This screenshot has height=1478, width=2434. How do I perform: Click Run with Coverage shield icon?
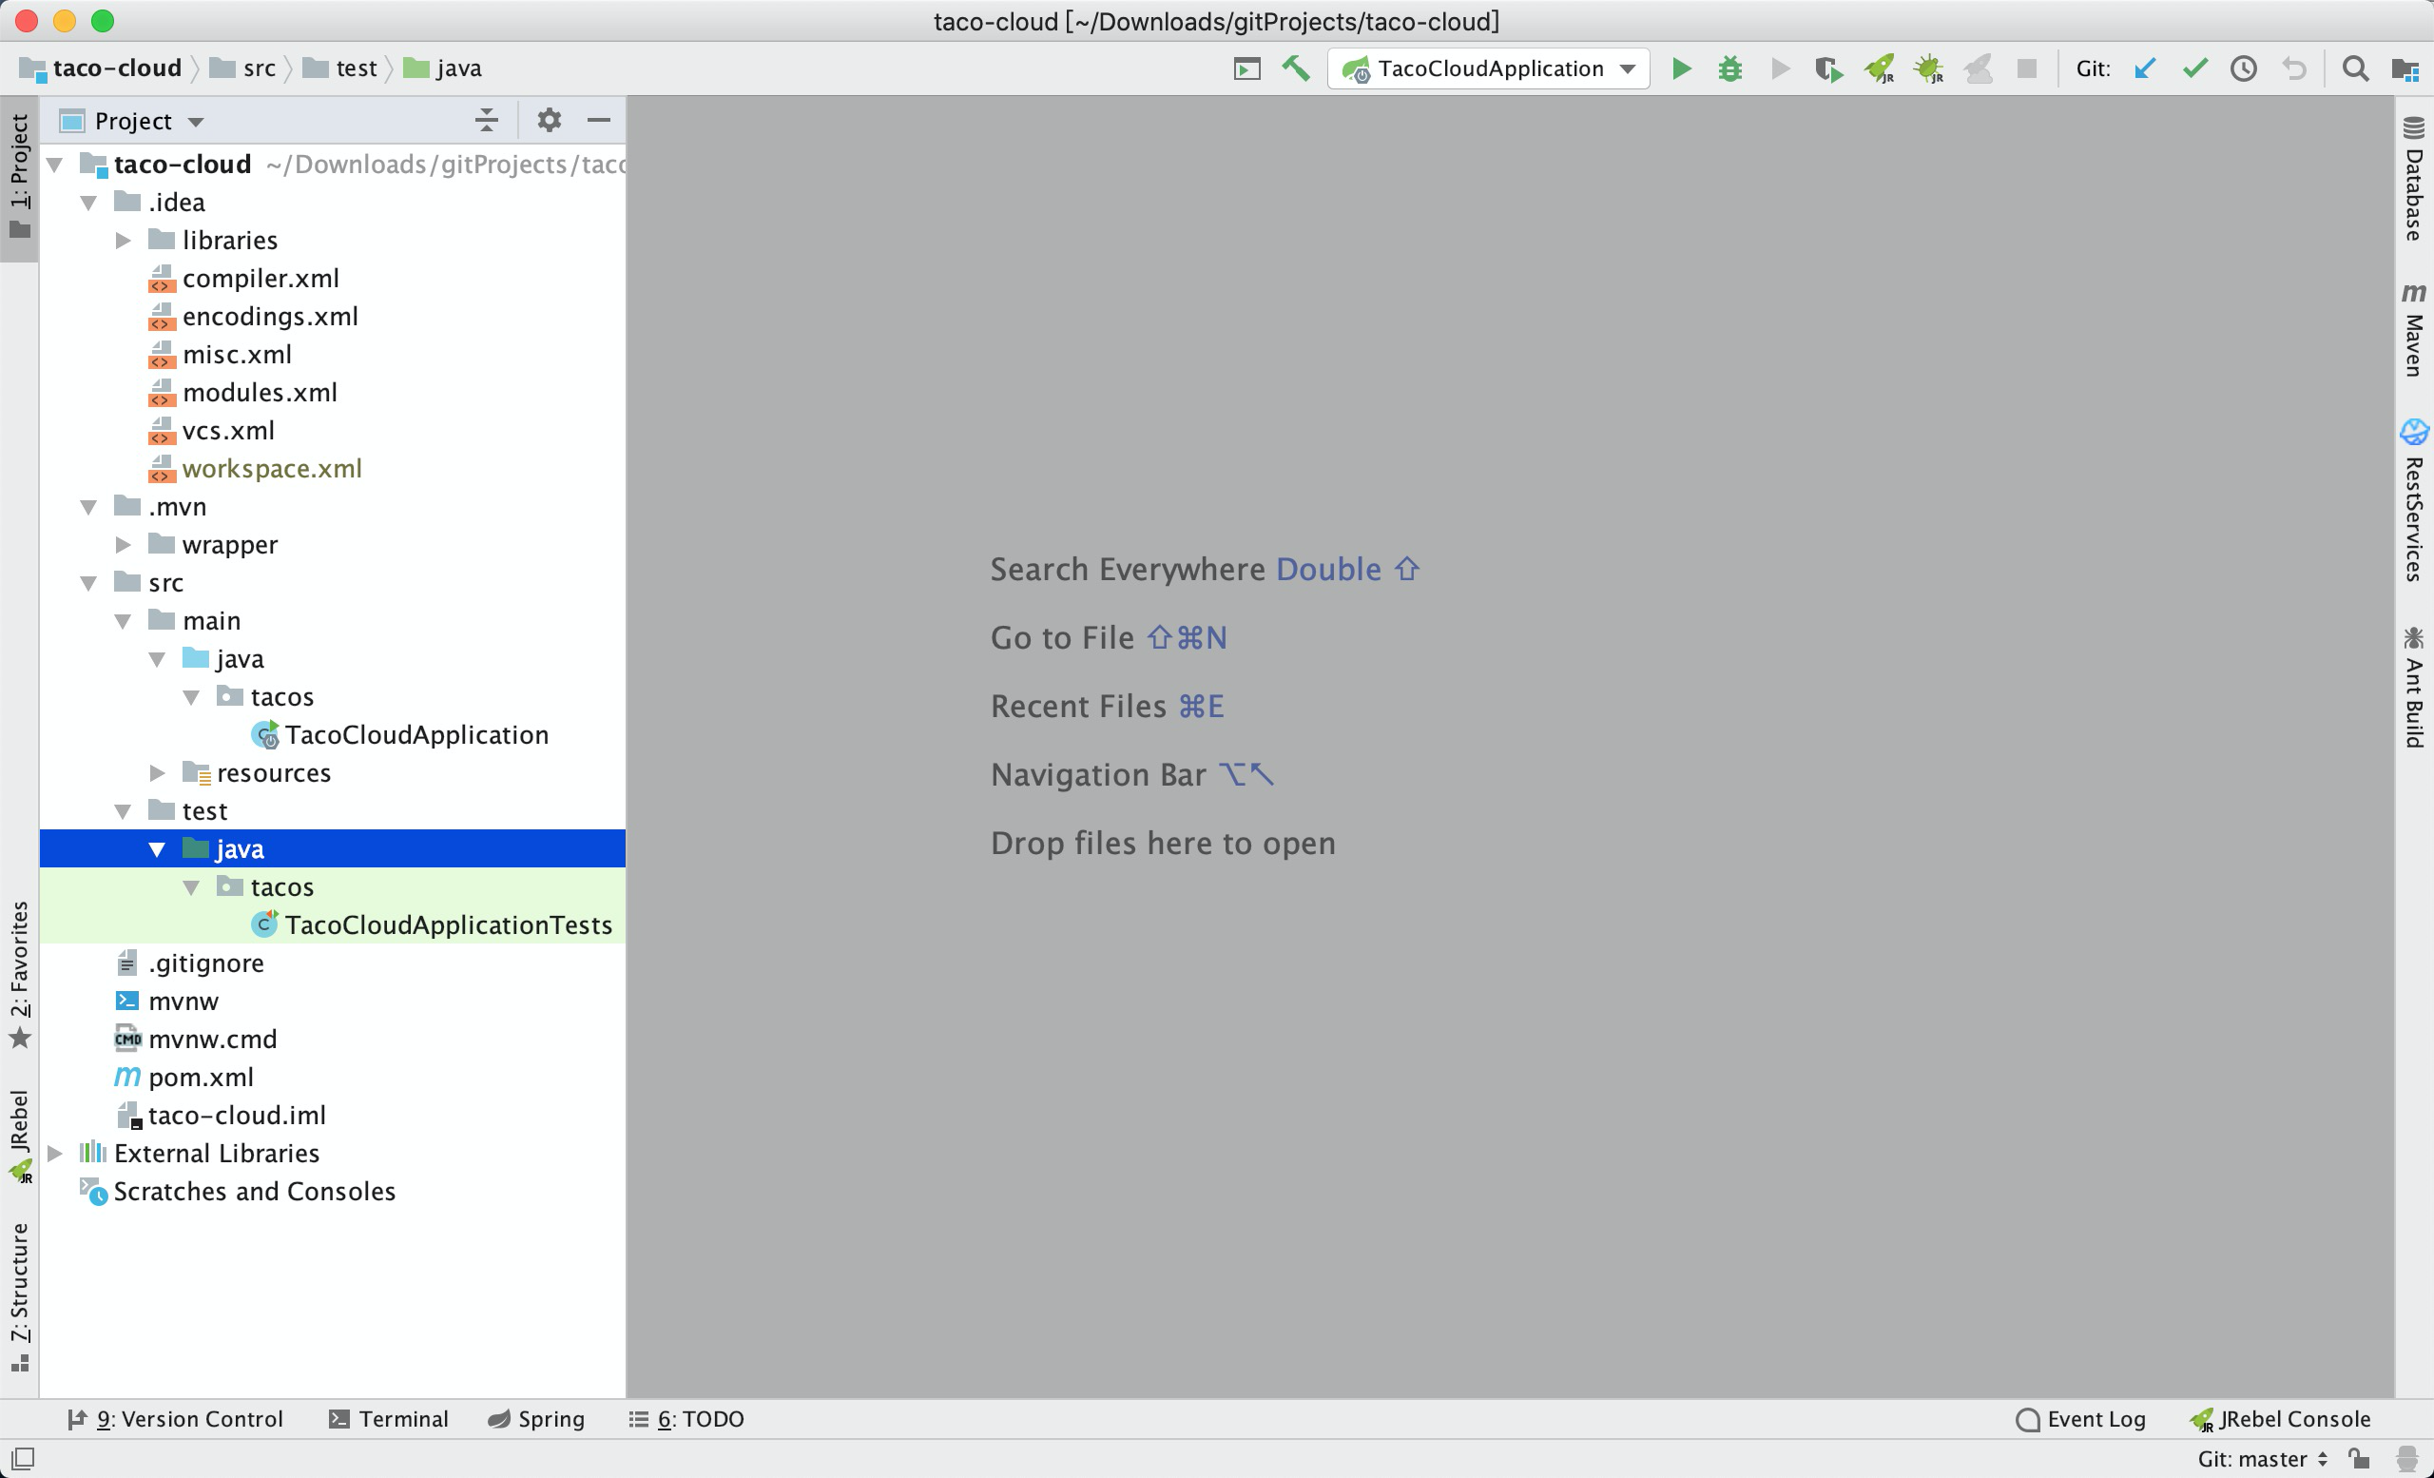tap(1827, 68)
